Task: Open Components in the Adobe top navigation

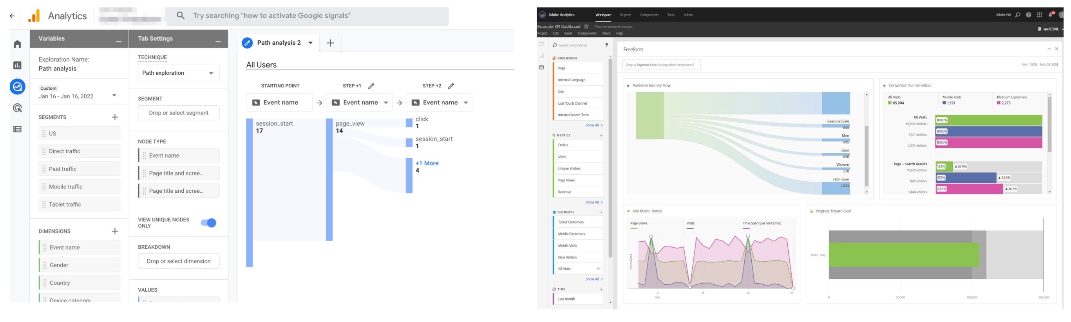Action: point(649,15)
